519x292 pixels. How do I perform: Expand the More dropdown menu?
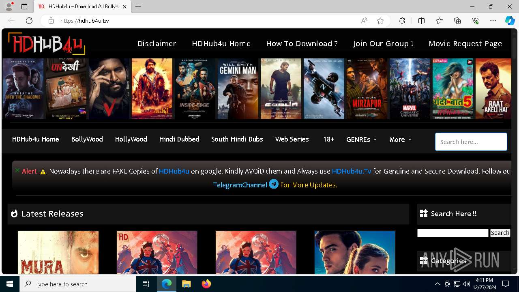(x=400, y=140)
